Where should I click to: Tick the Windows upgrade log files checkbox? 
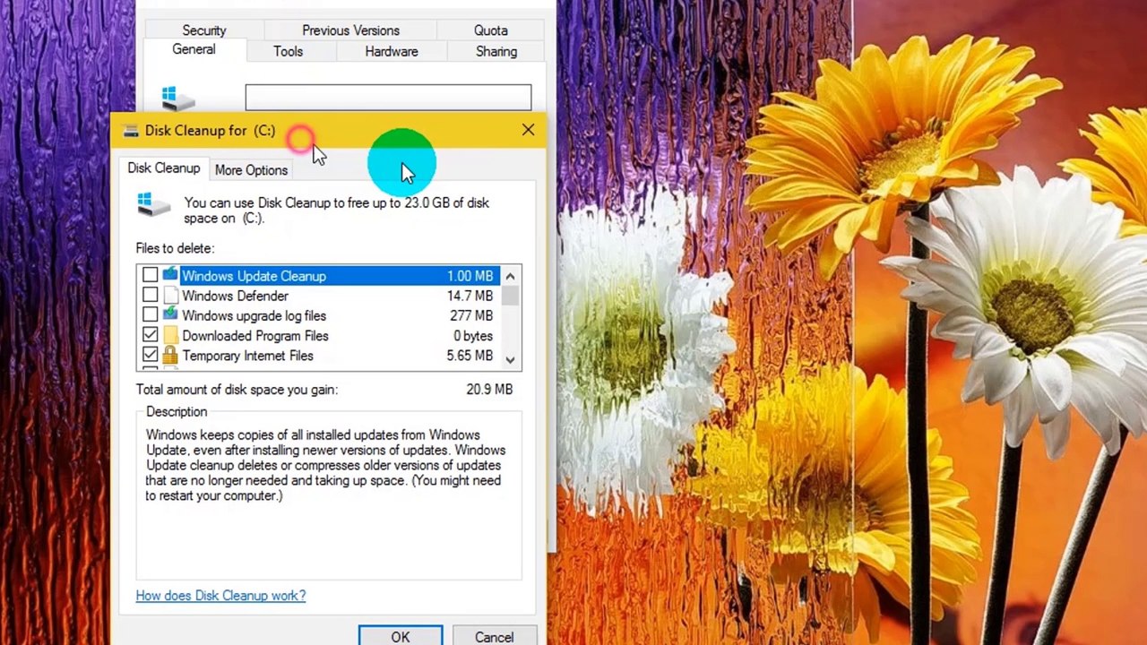coord(150,315)
